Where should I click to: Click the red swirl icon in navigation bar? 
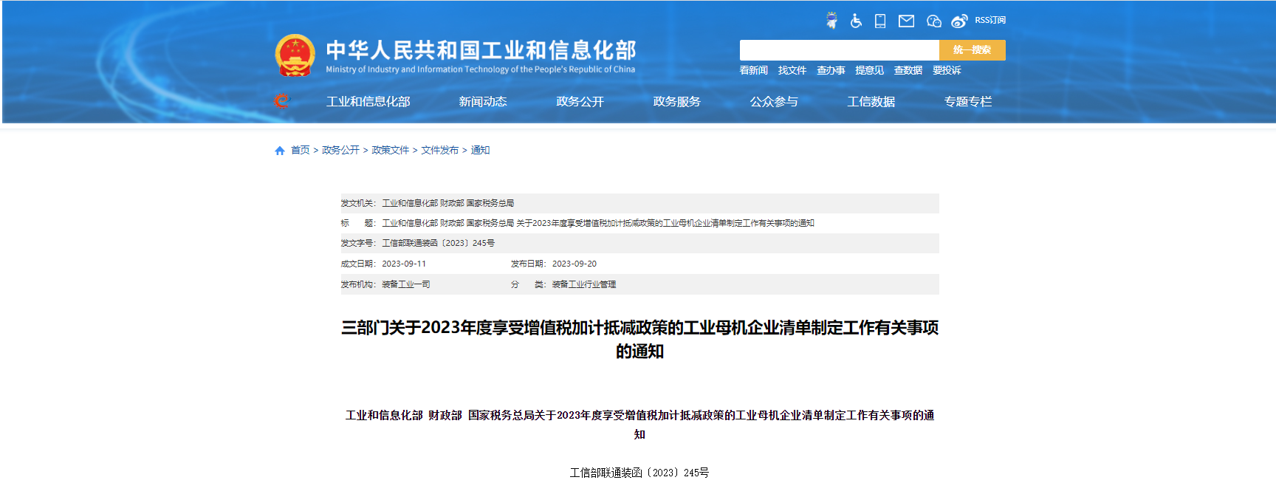click(281, 101)
